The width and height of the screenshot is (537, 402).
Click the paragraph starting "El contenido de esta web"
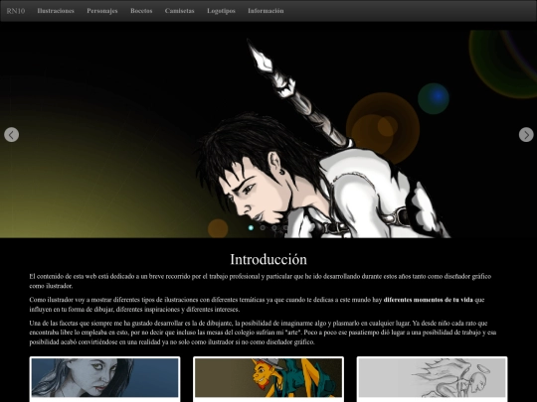click(261, 281)
